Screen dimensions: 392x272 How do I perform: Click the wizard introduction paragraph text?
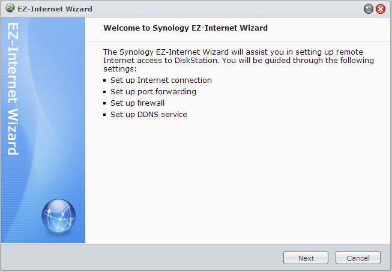pos(238,60)
